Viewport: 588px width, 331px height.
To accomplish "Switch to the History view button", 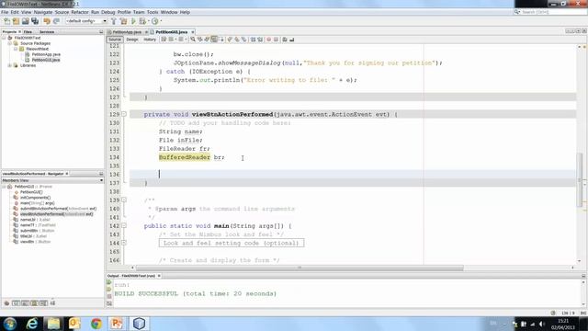I will pos(150,40).
